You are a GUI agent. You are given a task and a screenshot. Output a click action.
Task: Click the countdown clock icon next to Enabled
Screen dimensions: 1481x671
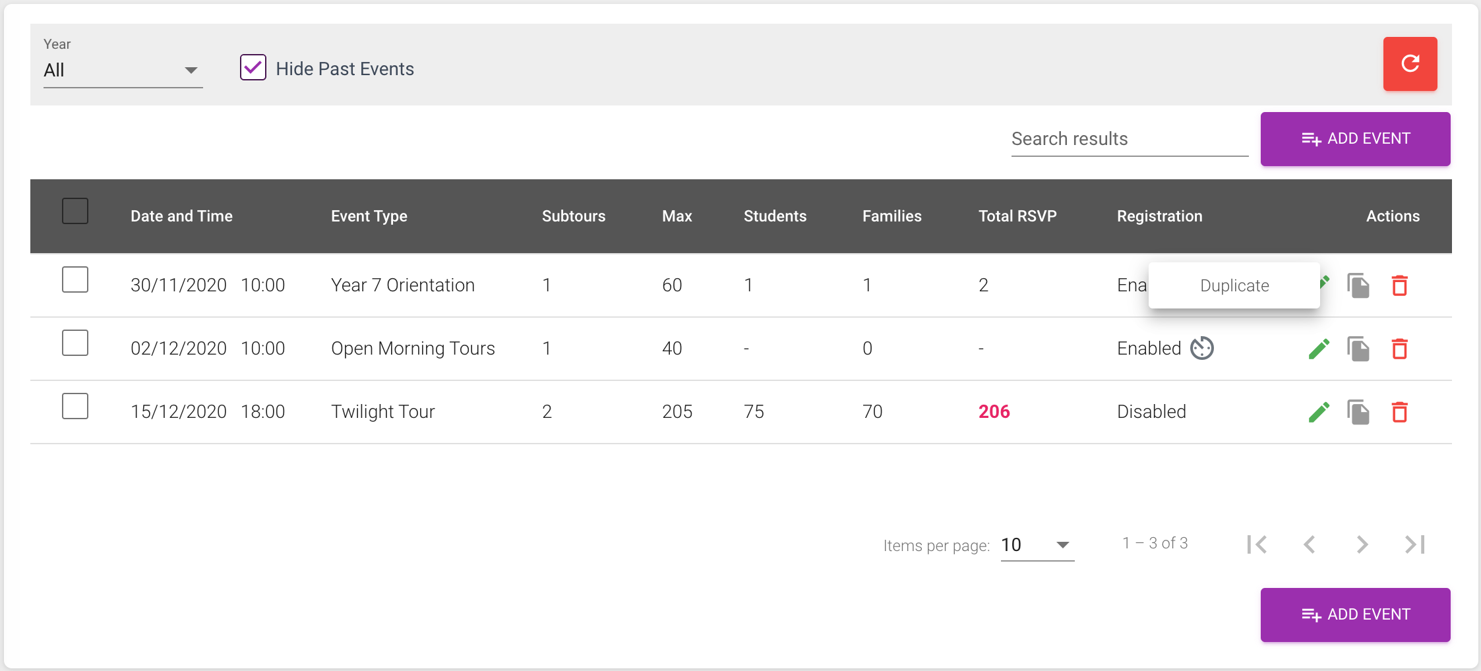1201,348
